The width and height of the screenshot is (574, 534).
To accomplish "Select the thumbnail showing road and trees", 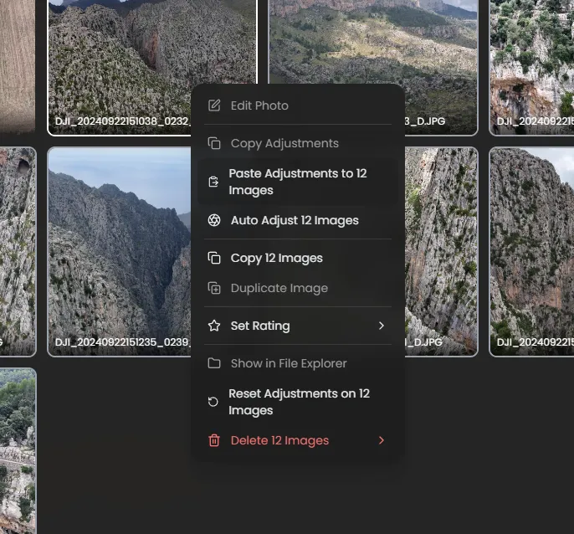I will point(17,450).
